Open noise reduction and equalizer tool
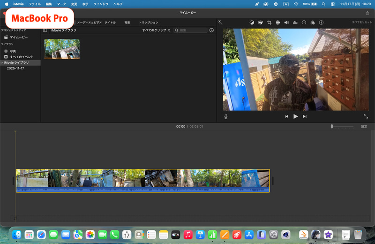This screenshot has height=244, width=375. [295, 23]
